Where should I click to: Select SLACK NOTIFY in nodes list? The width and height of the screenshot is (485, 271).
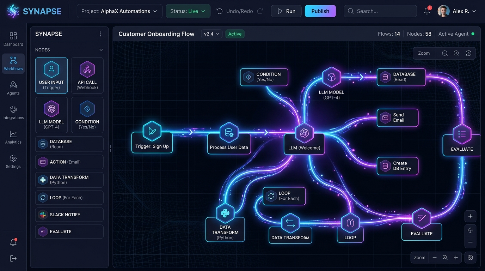pyautogui.click(x=69, y=215)
